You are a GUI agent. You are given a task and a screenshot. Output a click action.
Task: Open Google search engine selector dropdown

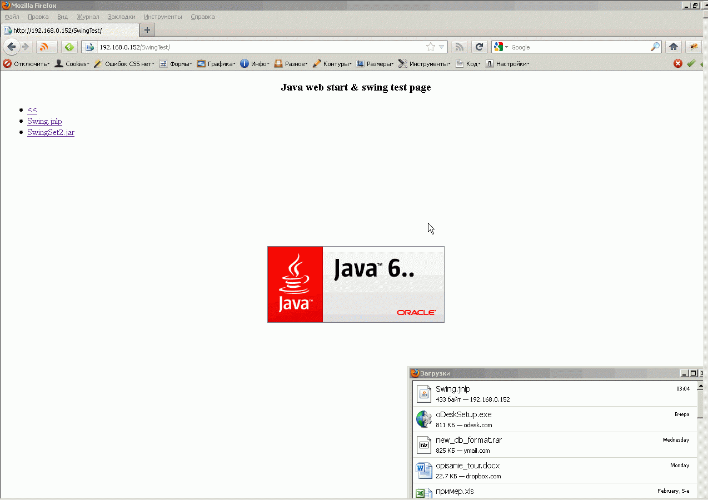[501, 47]
